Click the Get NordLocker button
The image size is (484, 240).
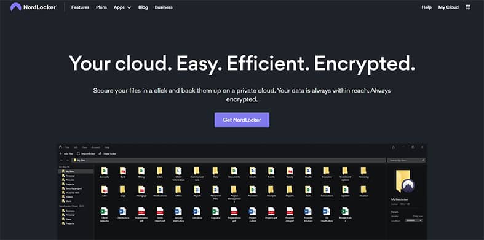(242, 120)
